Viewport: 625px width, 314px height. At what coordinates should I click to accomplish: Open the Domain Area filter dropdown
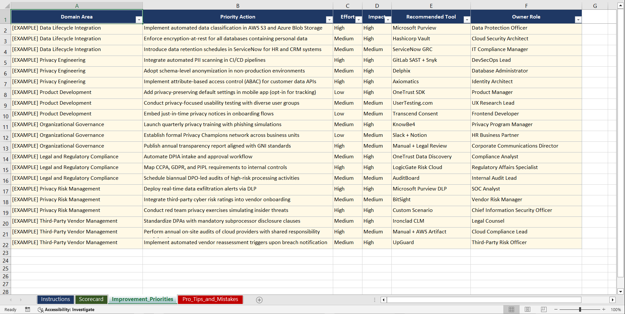click(139, 20)
